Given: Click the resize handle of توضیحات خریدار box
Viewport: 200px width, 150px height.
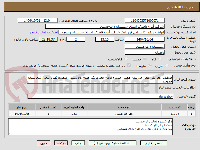Looking at the screenshot, I should tap(10, 134).
